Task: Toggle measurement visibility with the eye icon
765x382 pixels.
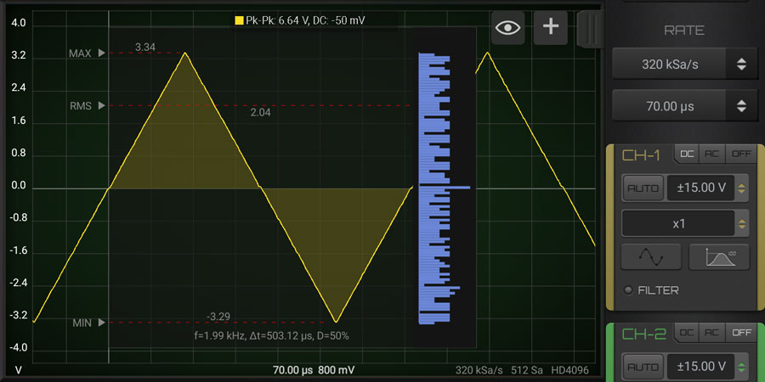Action: 508,27
